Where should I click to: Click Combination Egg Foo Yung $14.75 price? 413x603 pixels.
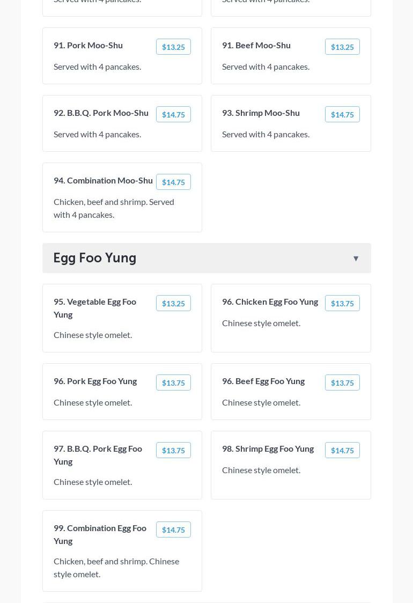click(173, 530)
